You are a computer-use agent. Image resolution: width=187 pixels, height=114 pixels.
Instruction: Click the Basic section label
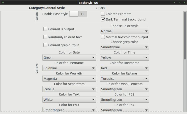(37, 16)
